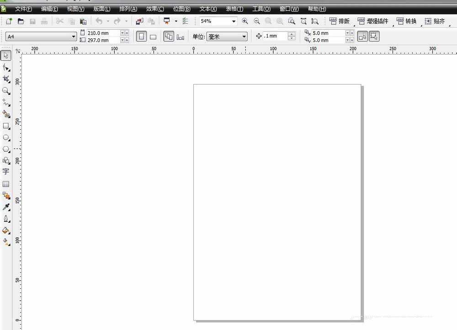Switch page to landscape orientation
Viewport: 457px width, 330px height.
tap(153, 36)
